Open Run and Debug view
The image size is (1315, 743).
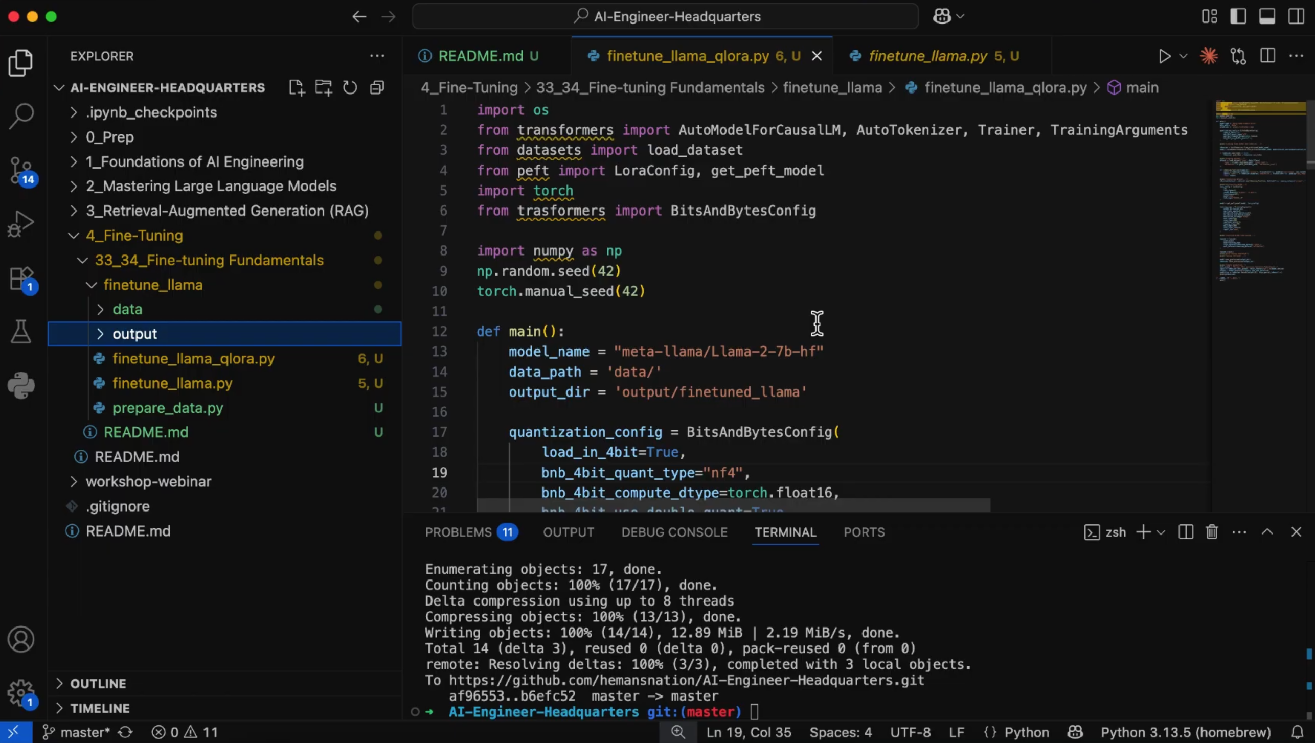(21, 224)
